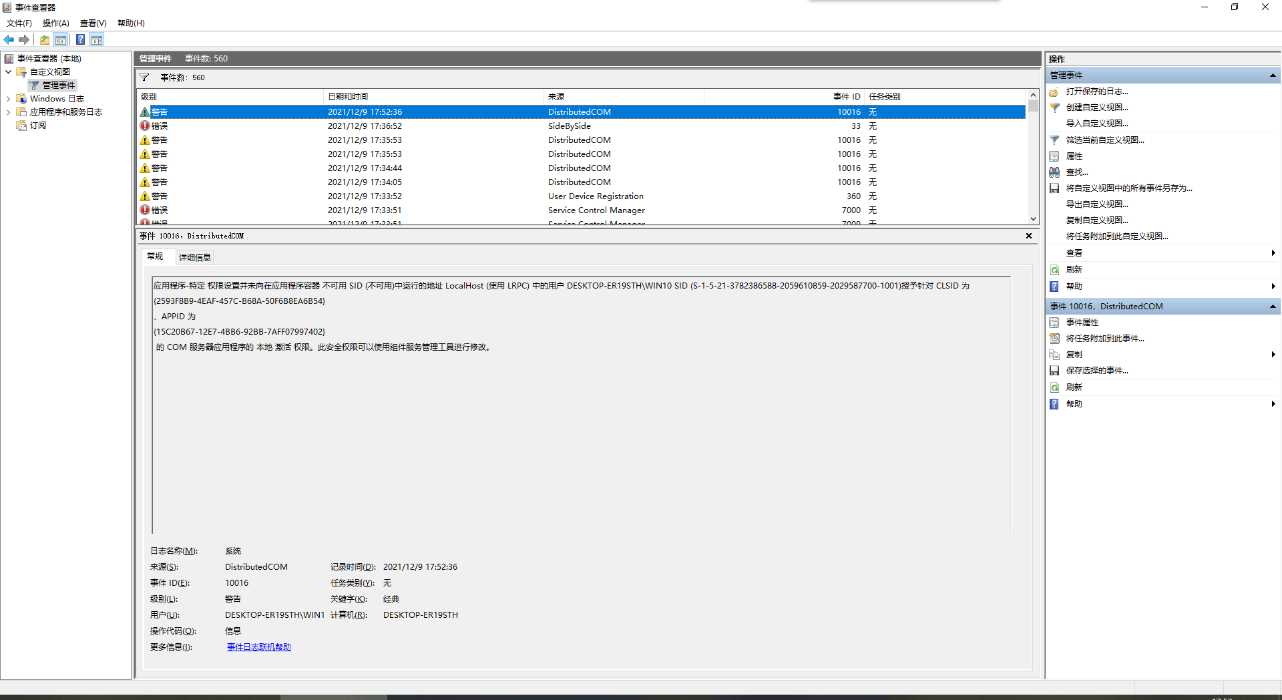Screen dimensions: 1282x700
Task: Expand the 应用程序和服务日志 tree node
Action: point(8,112)
